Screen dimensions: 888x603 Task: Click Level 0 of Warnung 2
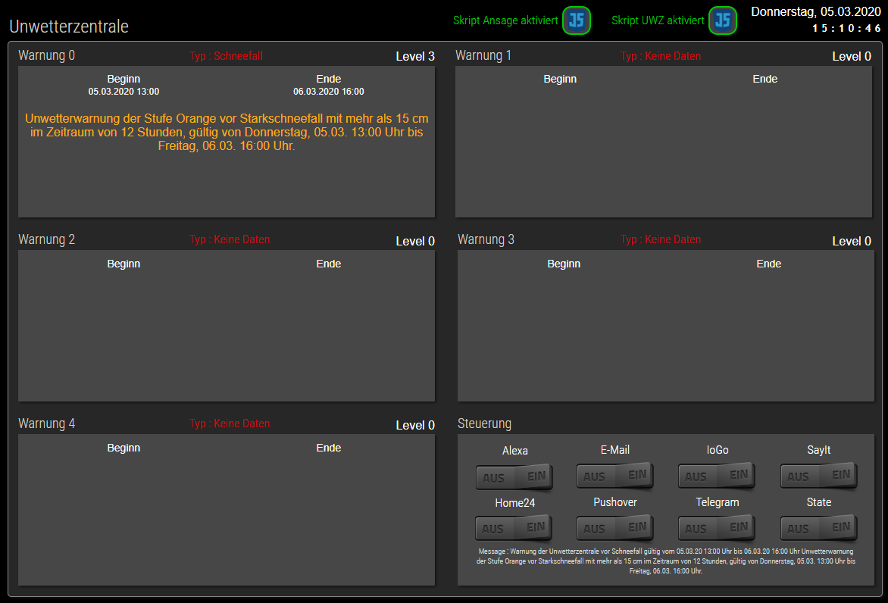(x=415, y=241)
